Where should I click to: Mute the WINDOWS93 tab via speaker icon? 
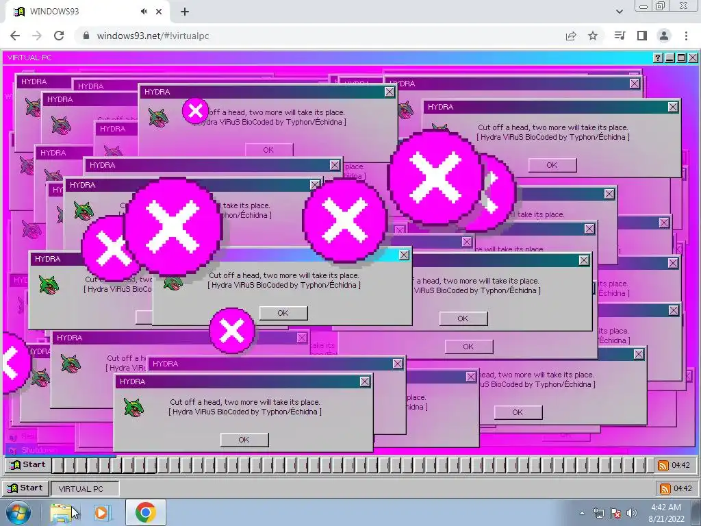point(144,12)
